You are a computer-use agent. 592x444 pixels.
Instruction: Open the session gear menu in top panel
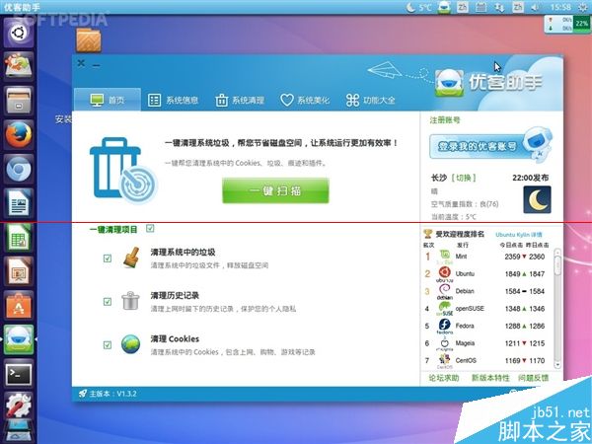click(581, 7)
